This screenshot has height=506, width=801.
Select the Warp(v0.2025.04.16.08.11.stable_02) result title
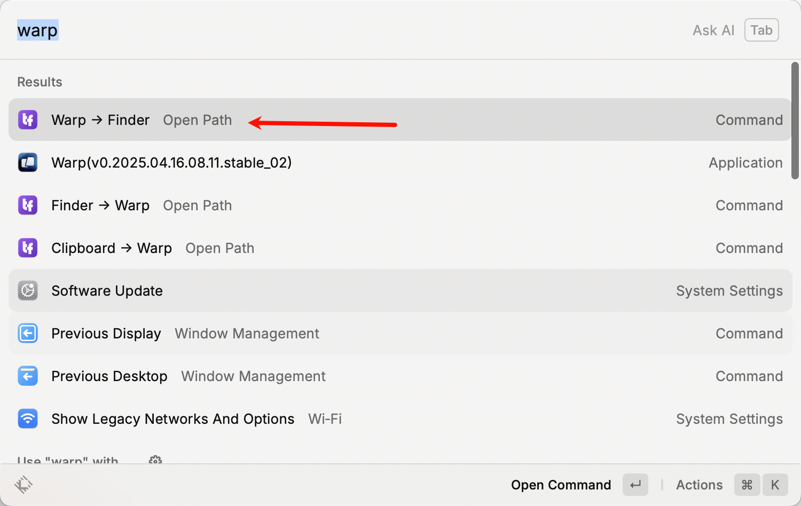point(171,163)
